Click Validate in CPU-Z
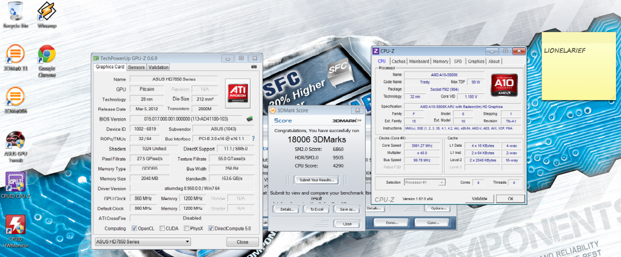The height and width of the screenshot is (257, 621). 479,198
